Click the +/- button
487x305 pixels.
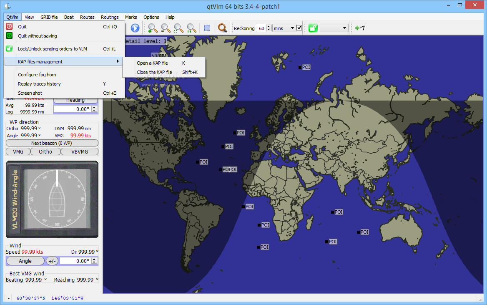(x=52, y=261)
